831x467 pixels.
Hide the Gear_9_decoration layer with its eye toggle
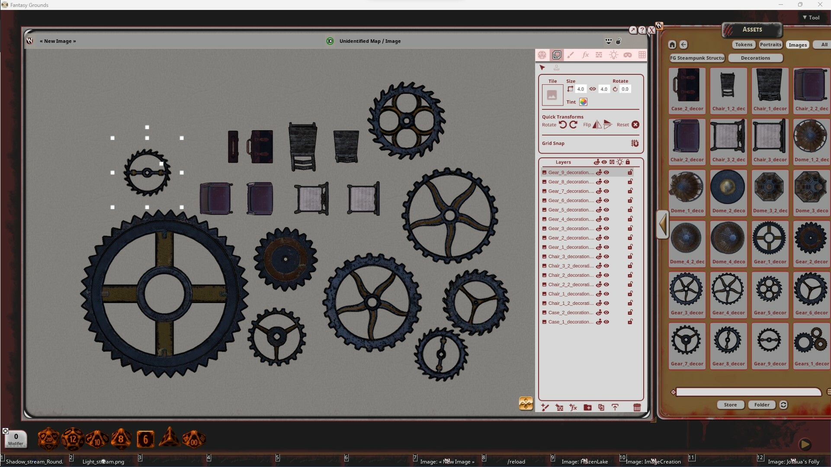606,172
